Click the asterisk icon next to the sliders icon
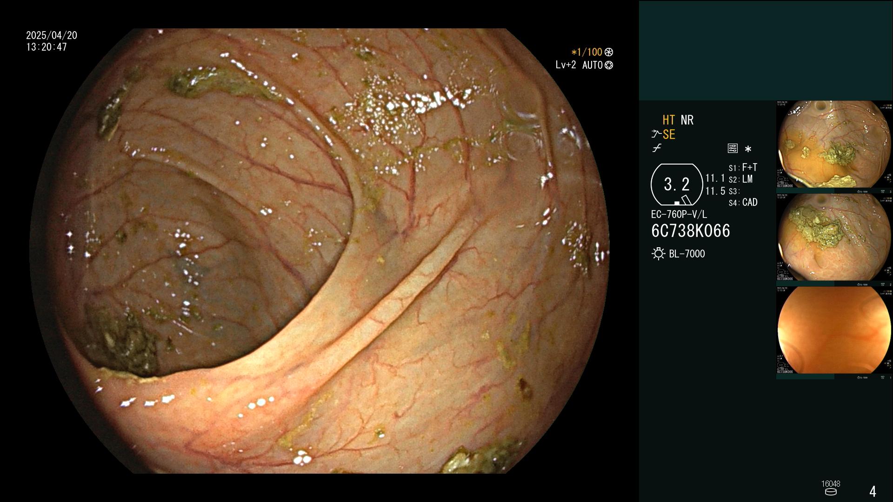This screenshot has width=893, height=502. coord(748,149)
